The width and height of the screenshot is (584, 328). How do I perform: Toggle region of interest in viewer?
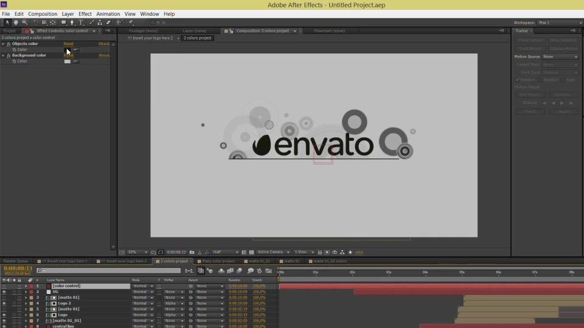244,252
